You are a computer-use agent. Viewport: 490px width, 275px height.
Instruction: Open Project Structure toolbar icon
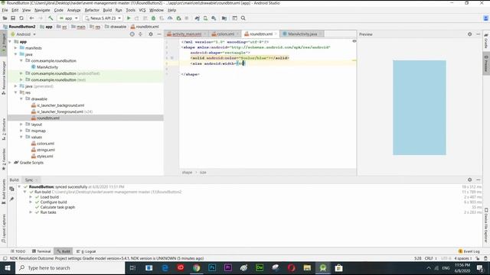coord(224,18)
